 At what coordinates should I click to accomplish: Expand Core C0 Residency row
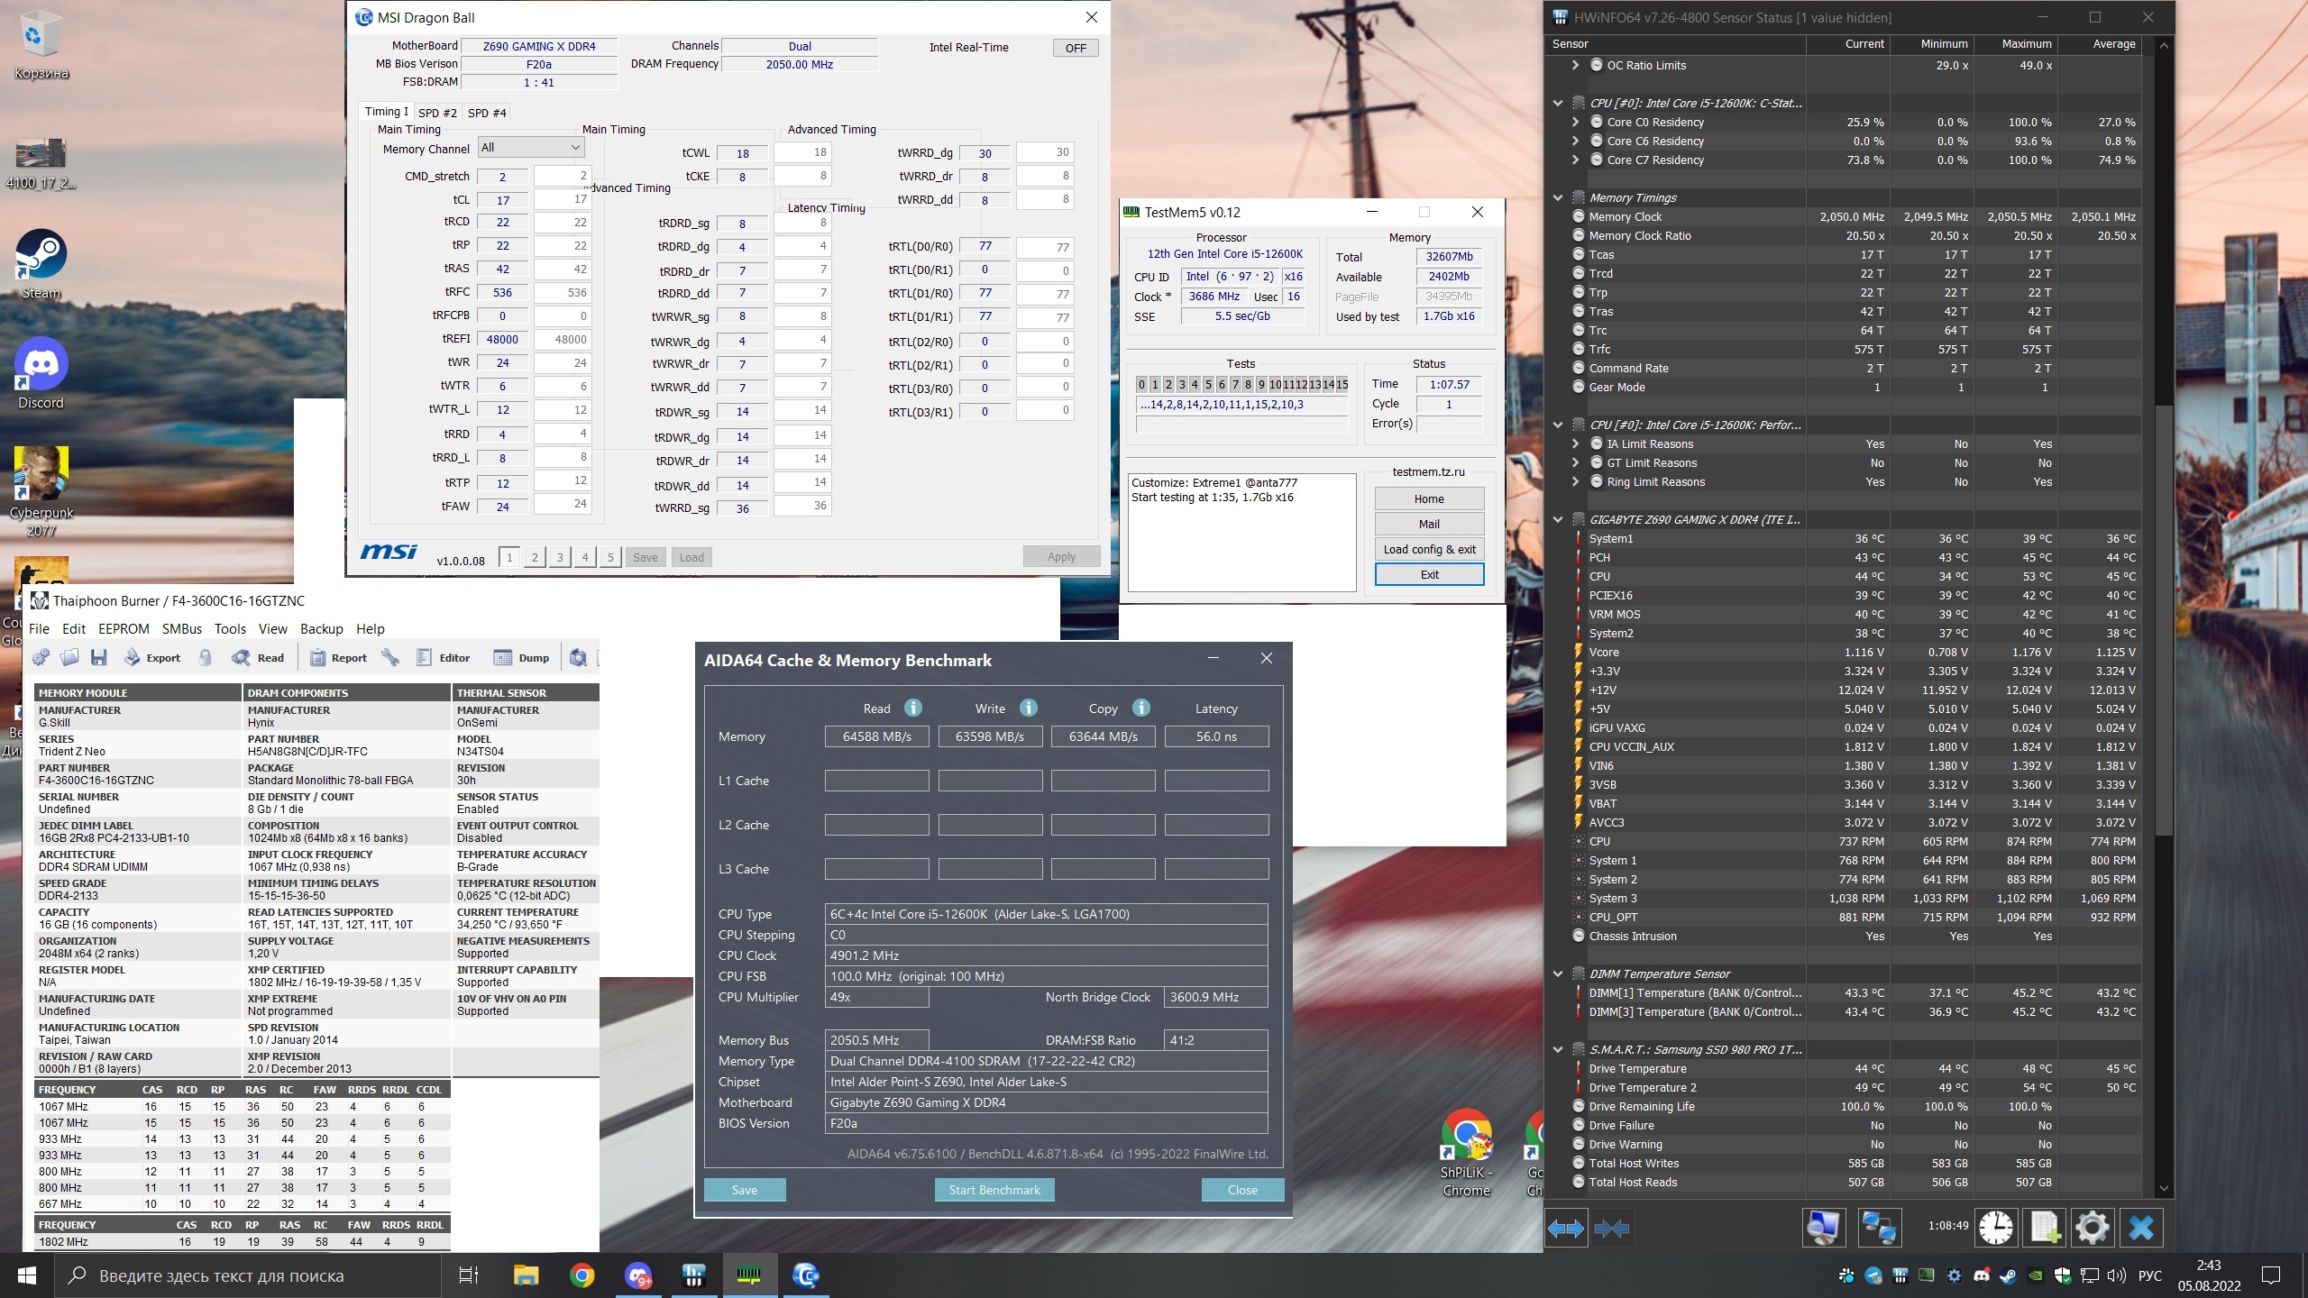tap(1575, 122)
